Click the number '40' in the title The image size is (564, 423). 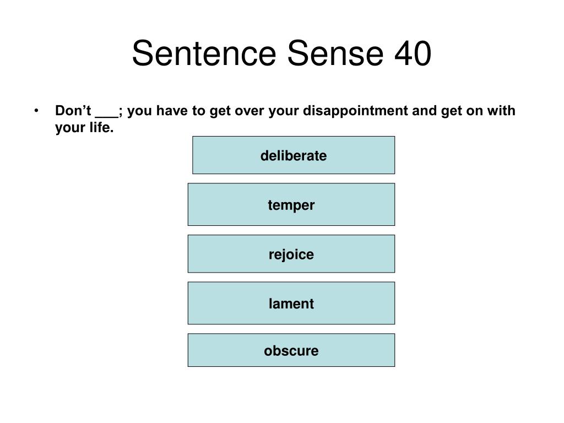click(413, 53)
